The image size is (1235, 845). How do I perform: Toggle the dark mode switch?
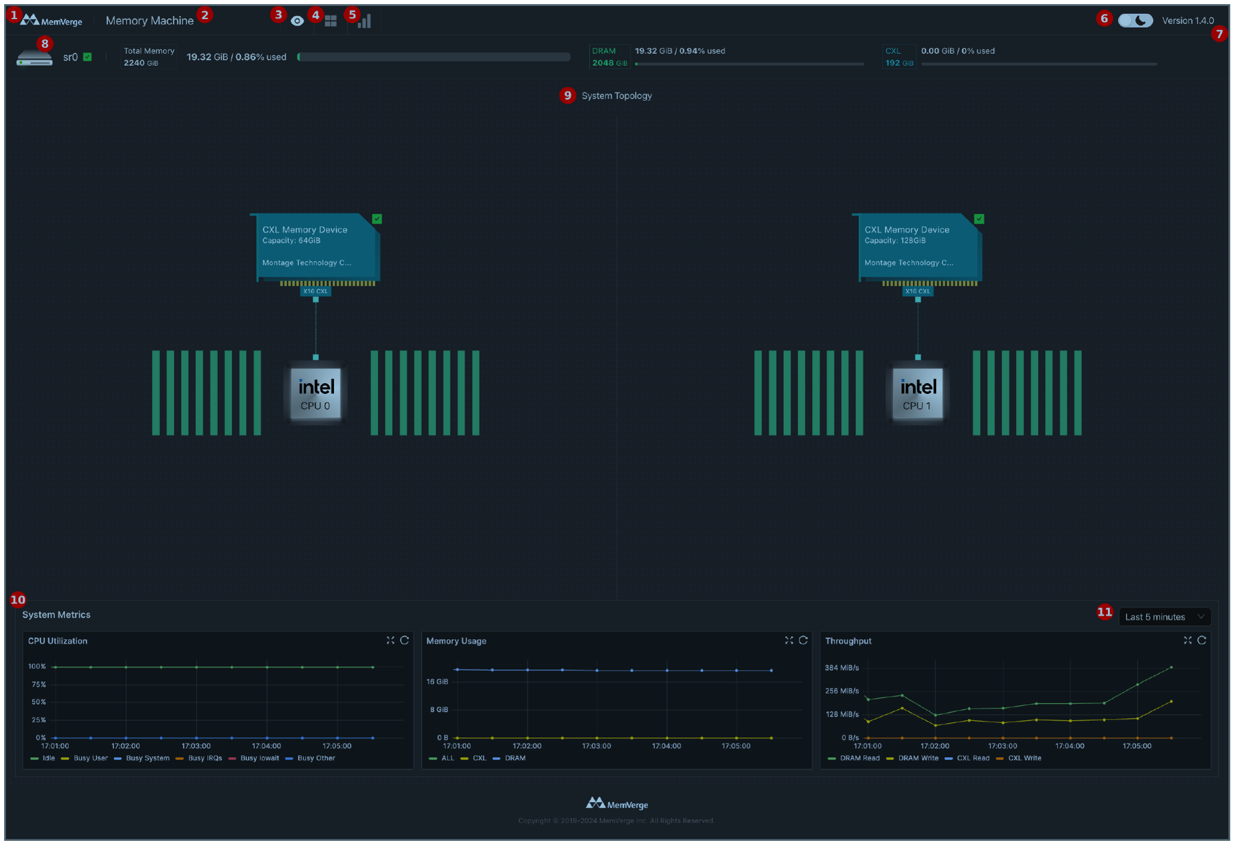click(x=1135, y=20)
